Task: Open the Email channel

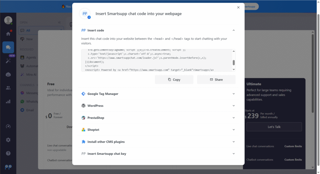Action: click(x=30, y=110)
